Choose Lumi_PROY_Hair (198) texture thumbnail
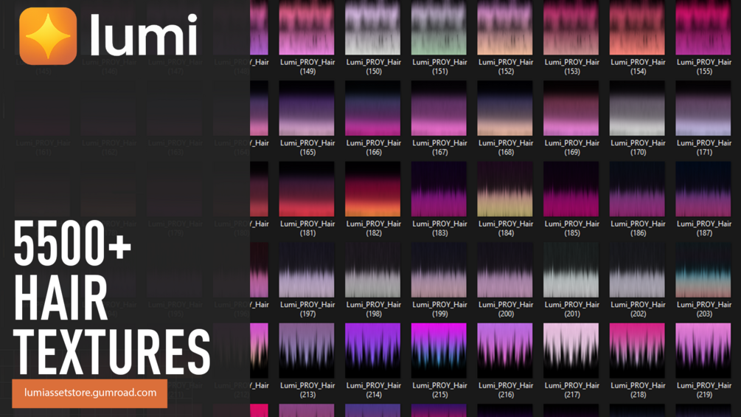This screenshot has width=741, height=417. coord(373,270)
